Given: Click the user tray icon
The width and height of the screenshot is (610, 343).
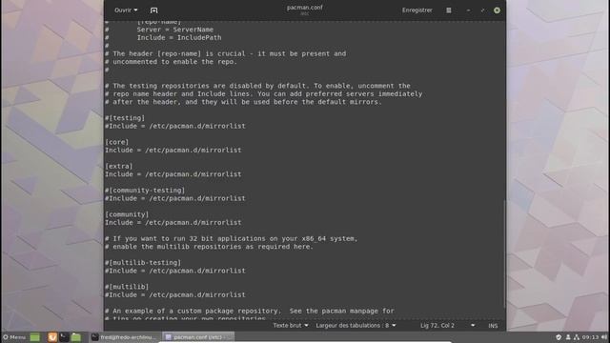Looking at the screenshot, I should click(x=568, y=337).
